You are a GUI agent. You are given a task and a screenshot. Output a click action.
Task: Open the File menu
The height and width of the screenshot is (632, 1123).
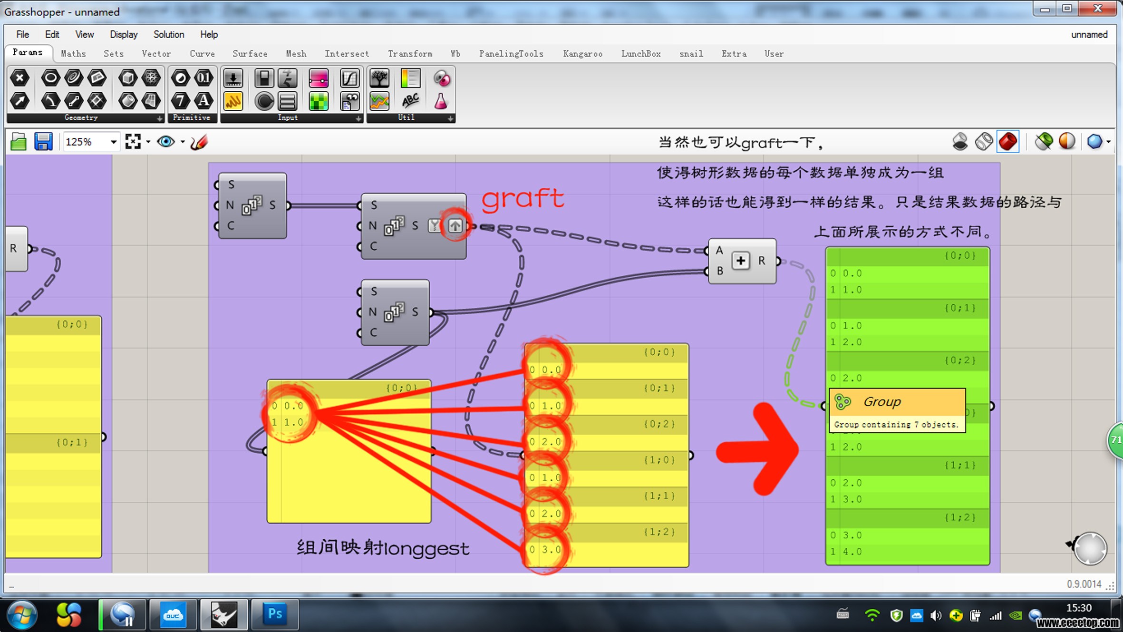click(x=22, y=35)
